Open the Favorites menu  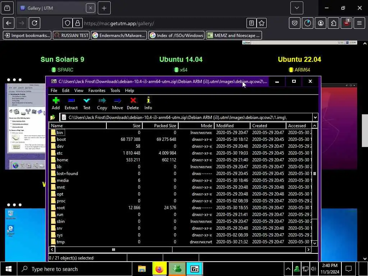[x=97, y=90]
